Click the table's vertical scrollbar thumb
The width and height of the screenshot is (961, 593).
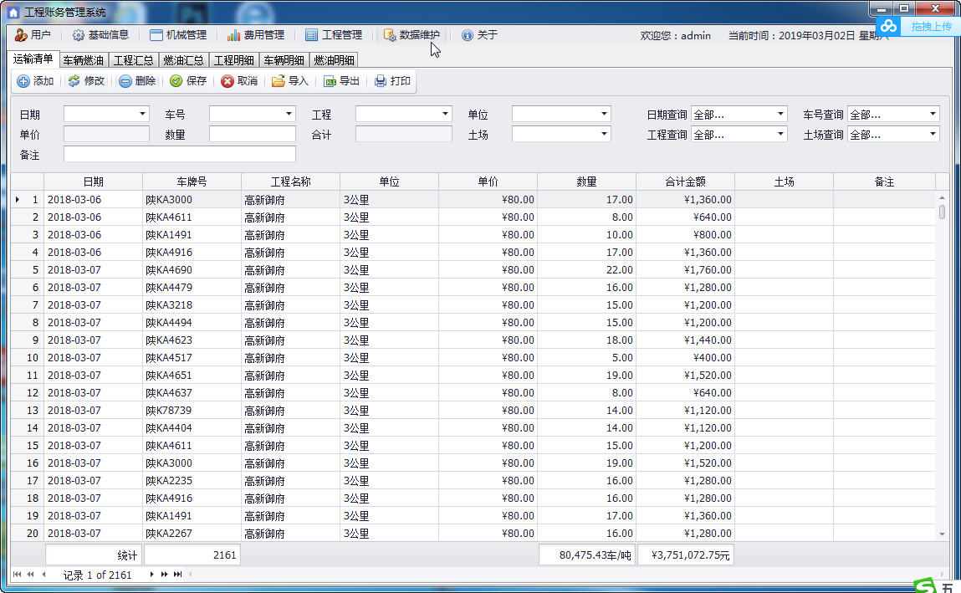click(942, 212)
